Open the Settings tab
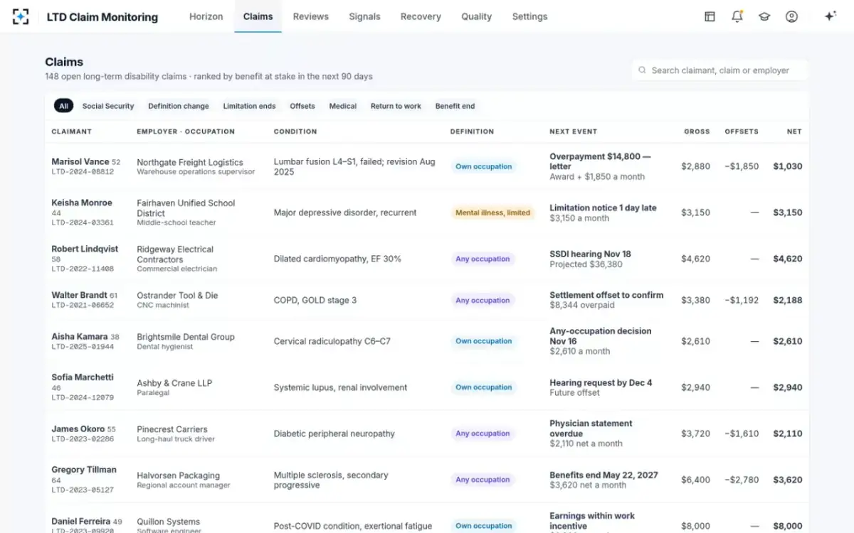This screenshot has width=854, height=533. tap(529, 16)
